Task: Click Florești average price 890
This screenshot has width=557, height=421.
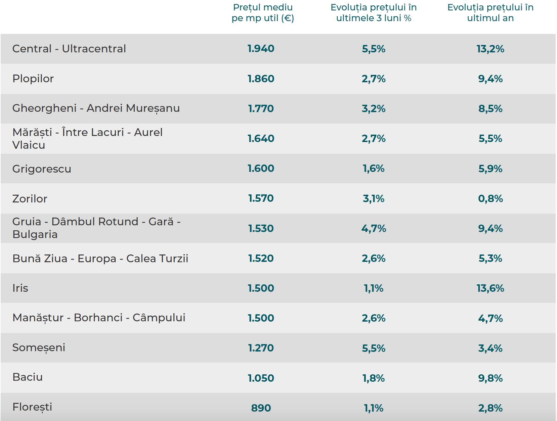Action: (x=261, y=408)
